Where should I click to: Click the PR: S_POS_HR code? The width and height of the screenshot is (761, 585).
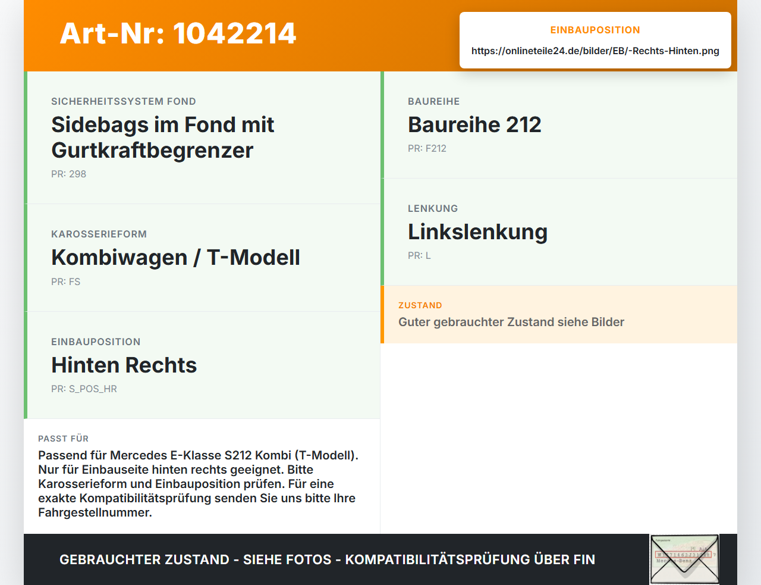(84, 389)
